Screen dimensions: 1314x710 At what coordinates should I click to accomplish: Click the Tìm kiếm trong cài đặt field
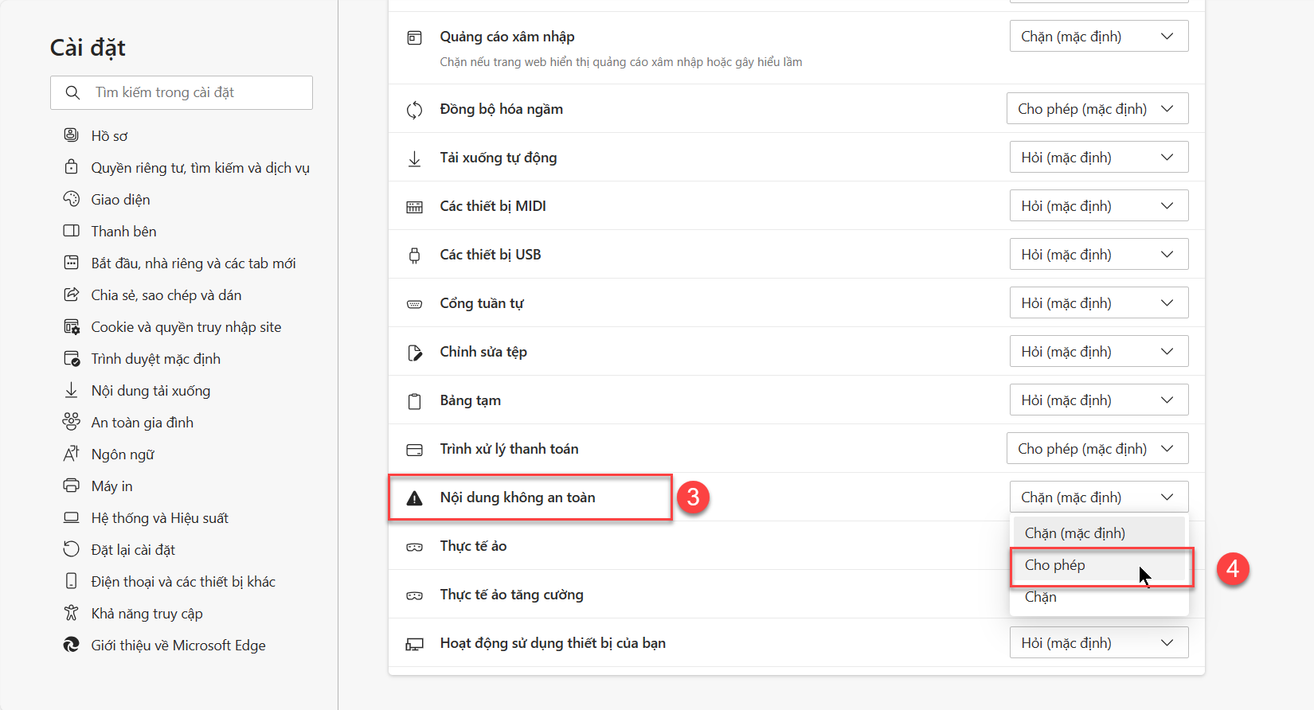click(x=182, y=92)
